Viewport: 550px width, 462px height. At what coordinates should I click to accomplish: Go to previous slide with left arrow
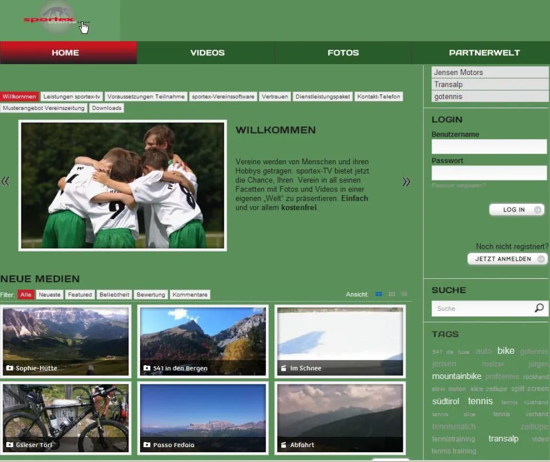[6, 181]
